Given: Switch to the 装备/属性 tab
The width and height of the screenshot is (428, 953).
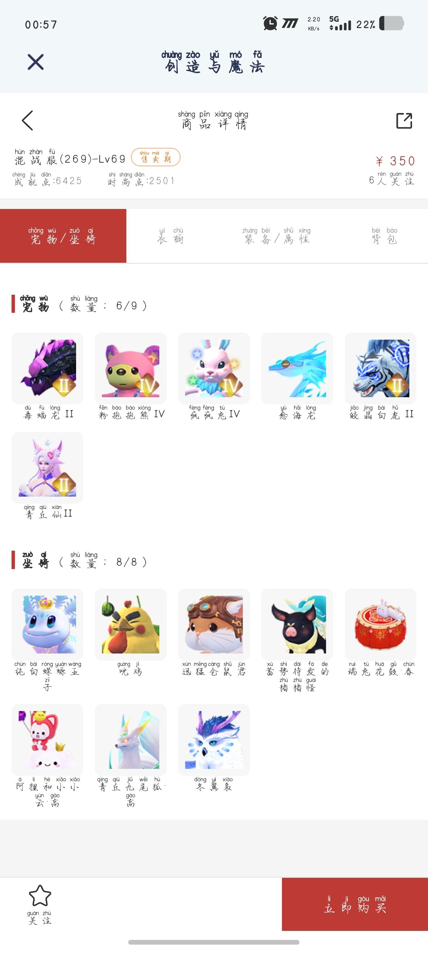Looking at the screenshot, I should tap(276, 236).
